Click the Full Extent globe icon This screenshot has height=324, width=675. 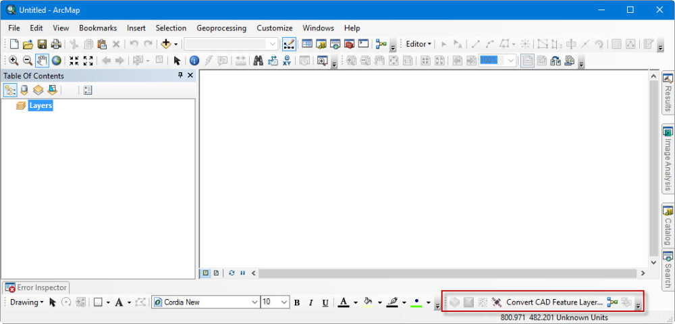[x=57, y=61]
